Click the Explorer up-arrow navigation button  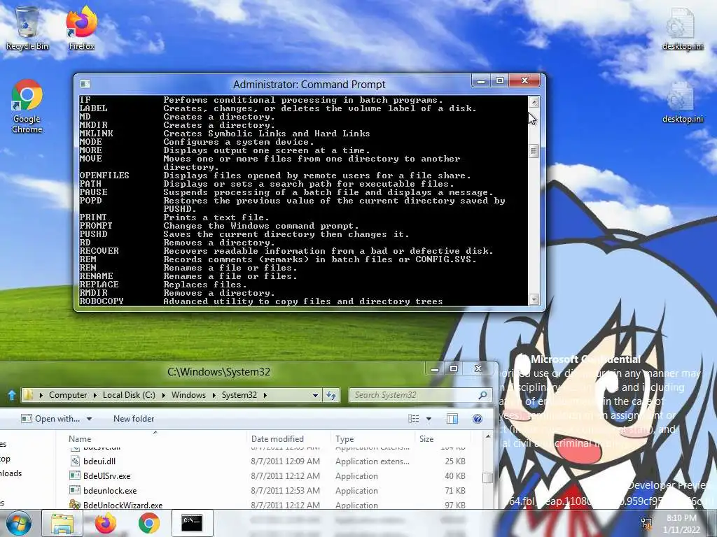coord(12,395)
